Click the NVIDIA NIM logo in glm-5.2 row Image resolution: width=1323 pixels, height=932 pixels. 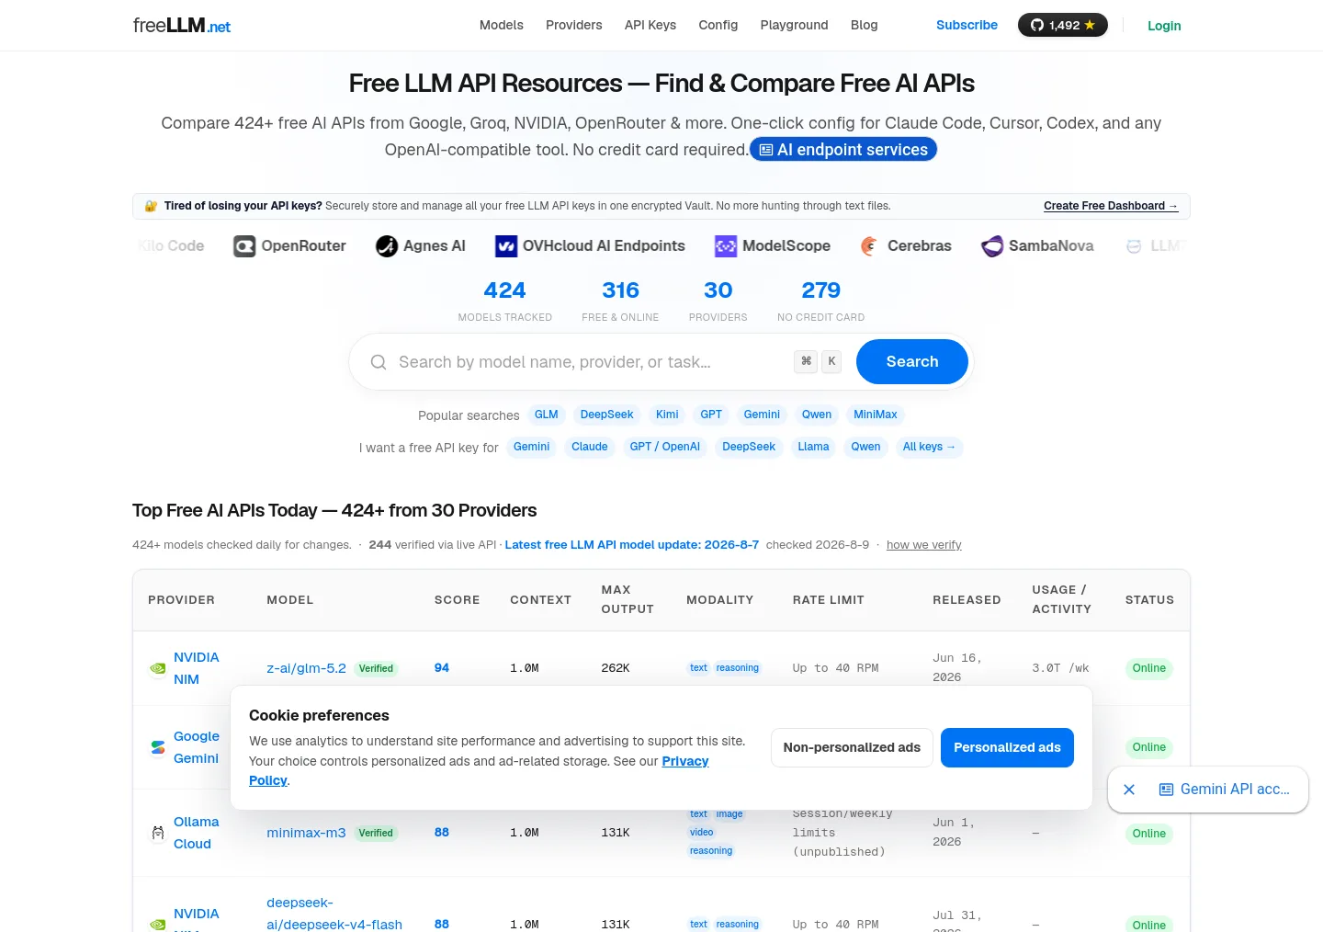(158, 668)
